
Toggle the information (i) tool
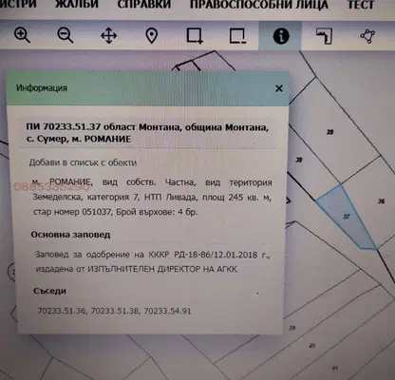281,36
